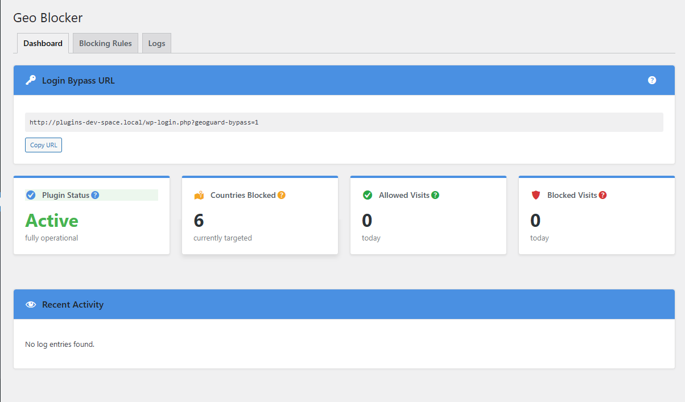Viewport: 685px width, 402px height.
Task: Click 'today' under Allowed Visits
Action: 371,238
